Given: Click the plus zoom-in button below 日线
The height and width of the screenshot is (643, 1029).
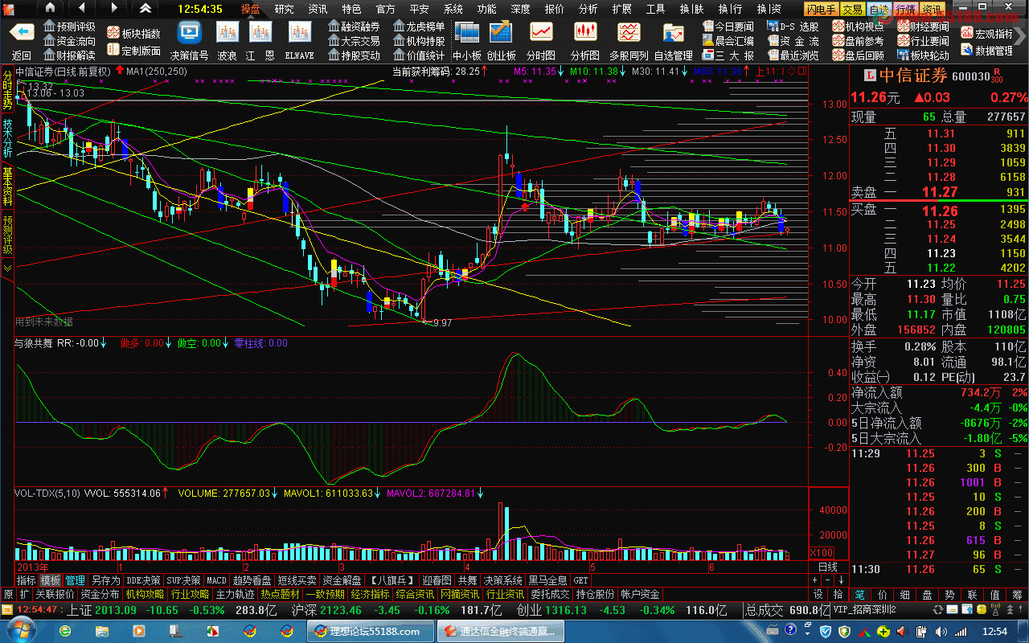Looking at the screenshot, I should (816, 580).
